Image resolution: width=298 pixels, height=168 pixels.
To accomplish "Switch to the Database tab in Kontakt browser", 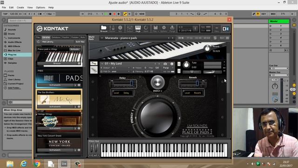I will point(56,37).
